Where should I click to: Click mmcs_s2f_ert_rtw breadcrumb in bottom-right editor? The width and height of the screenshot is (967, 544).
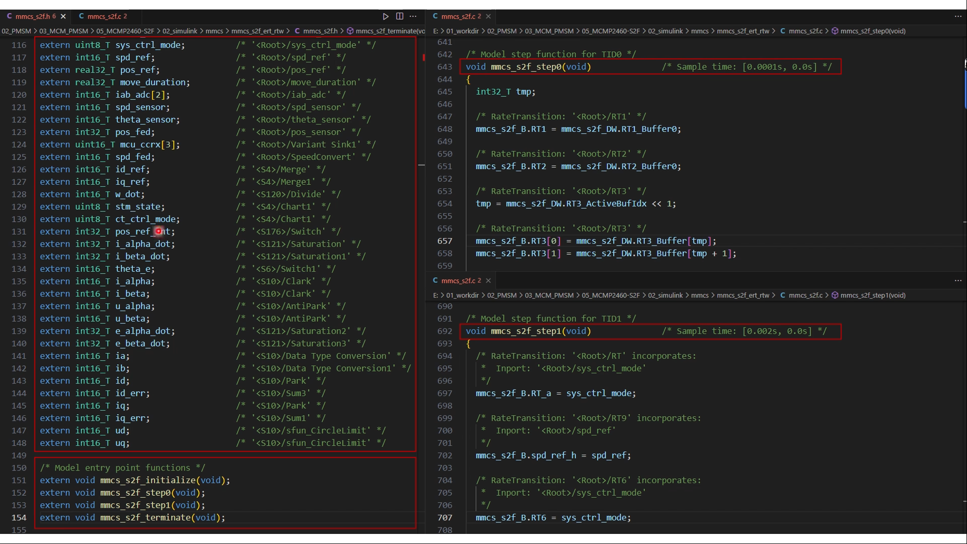tap(742, 295)
